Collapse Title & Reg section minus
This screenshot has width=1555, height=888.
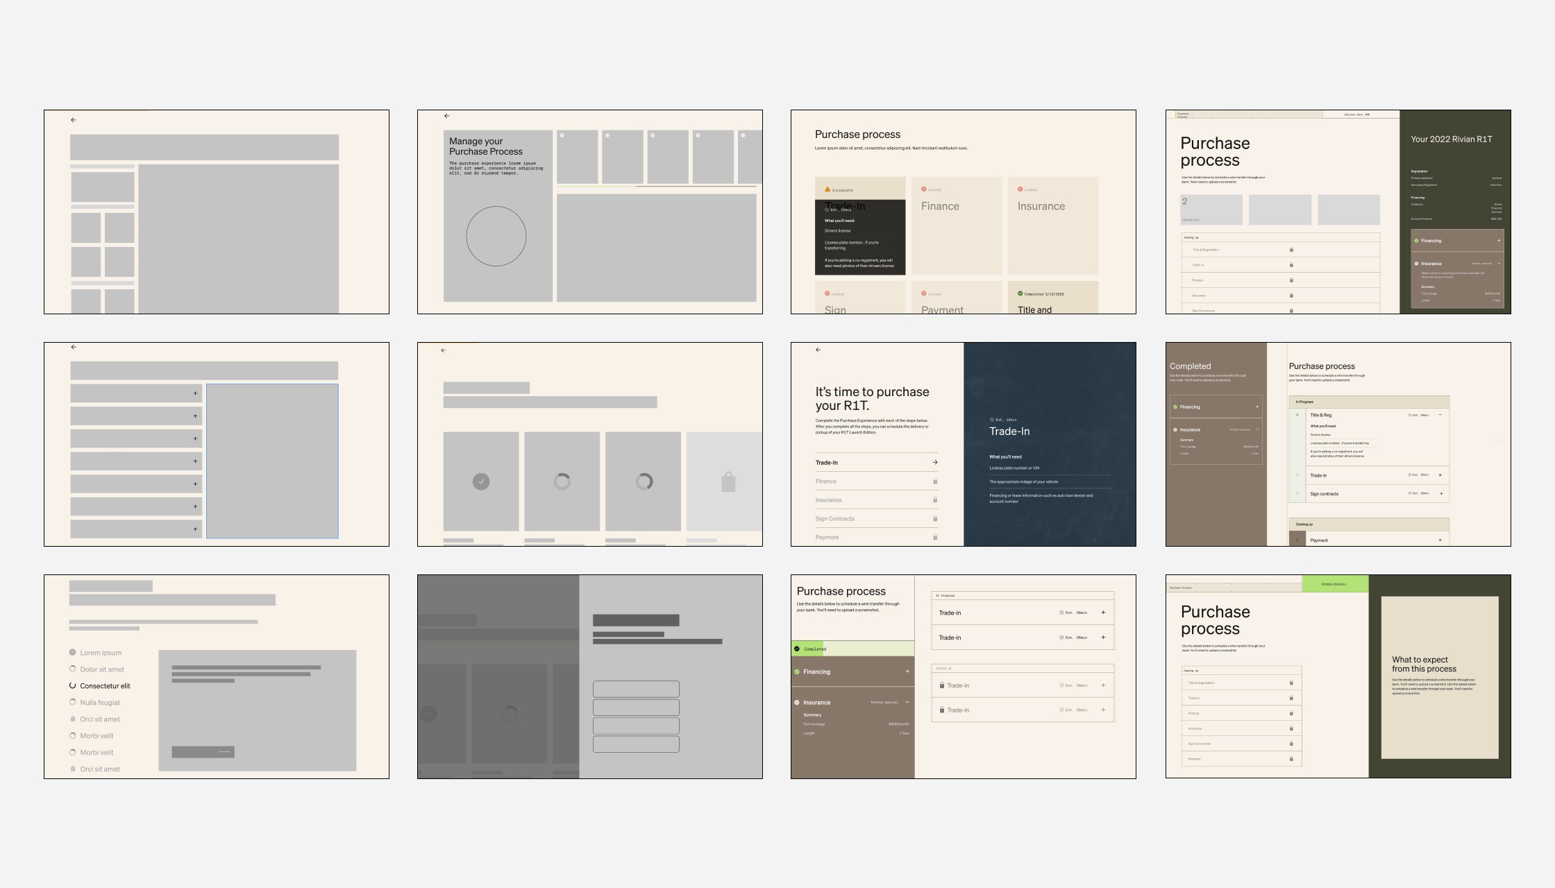[x=1440, y=415]
